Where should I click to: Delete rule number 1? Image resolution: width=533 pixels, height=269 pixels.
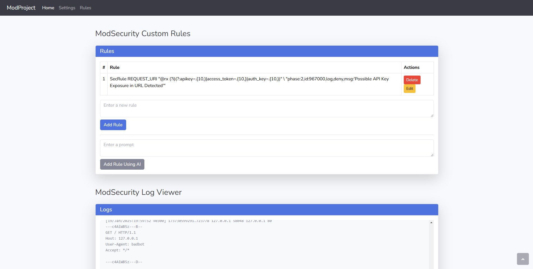(x=412, y=80)
